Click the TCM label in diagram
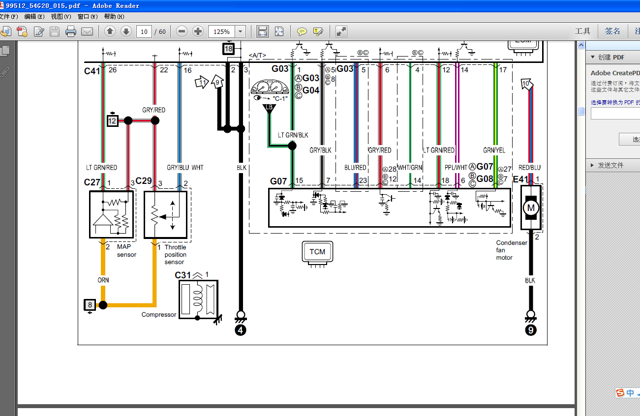640x416 pixels. pyautogui.click(x=317, y=252)
